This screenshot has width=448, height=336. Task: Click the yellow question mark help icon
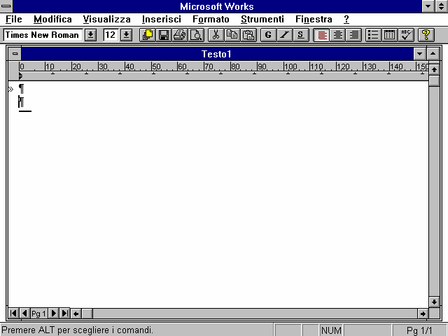pyautogui.click(x=426, y=35)
